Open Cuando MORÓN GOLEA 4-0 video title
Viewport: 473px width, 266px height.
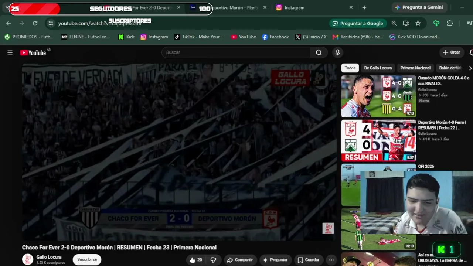coord(443,81)
